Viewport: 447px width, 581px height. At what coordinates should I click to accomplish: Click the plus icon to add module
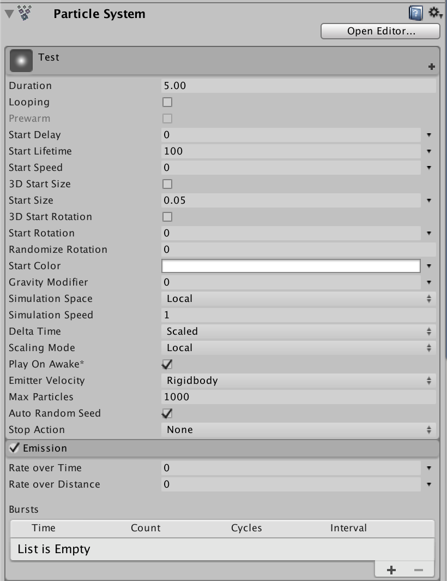[x=432, y=67]
